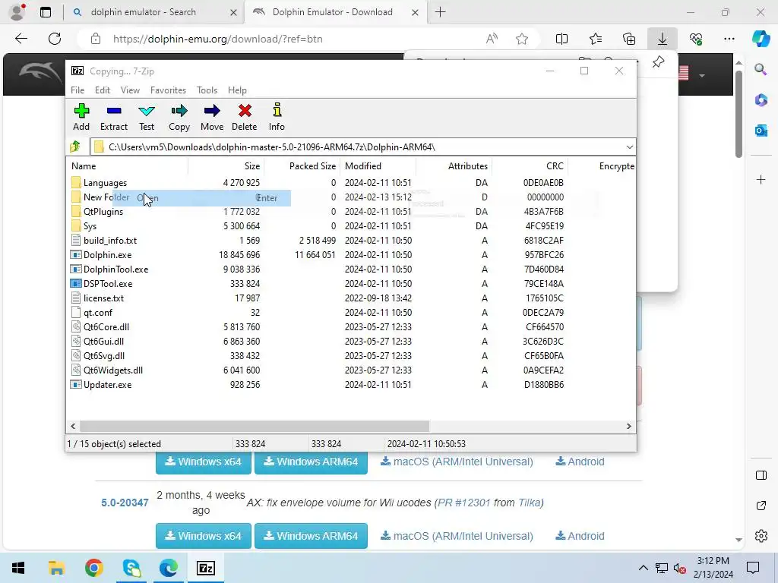The image size is (778, 583).
Task: Open Edge Settings and more menu
Action: point(729,39)
